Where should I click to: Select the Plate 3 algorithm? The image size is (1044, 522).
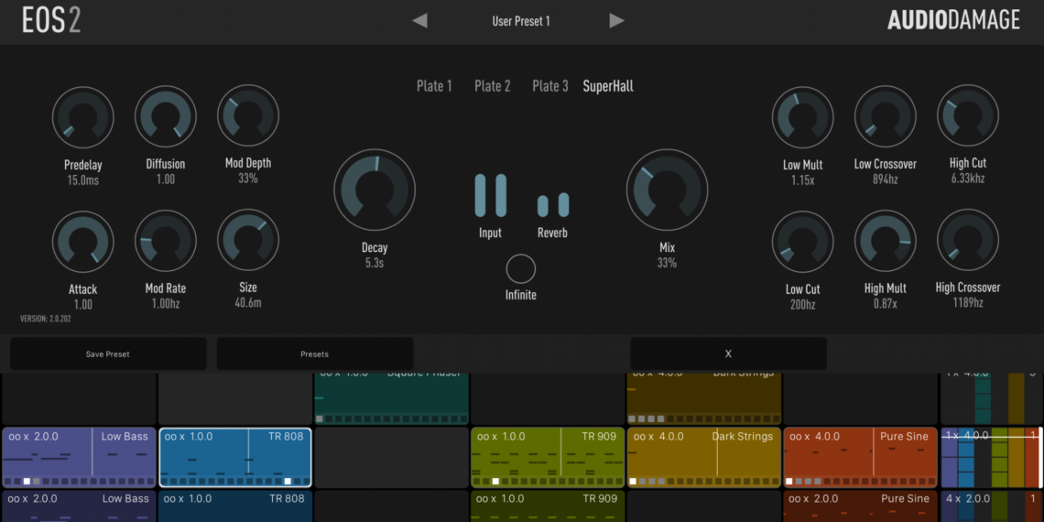[x=549, y=86]
